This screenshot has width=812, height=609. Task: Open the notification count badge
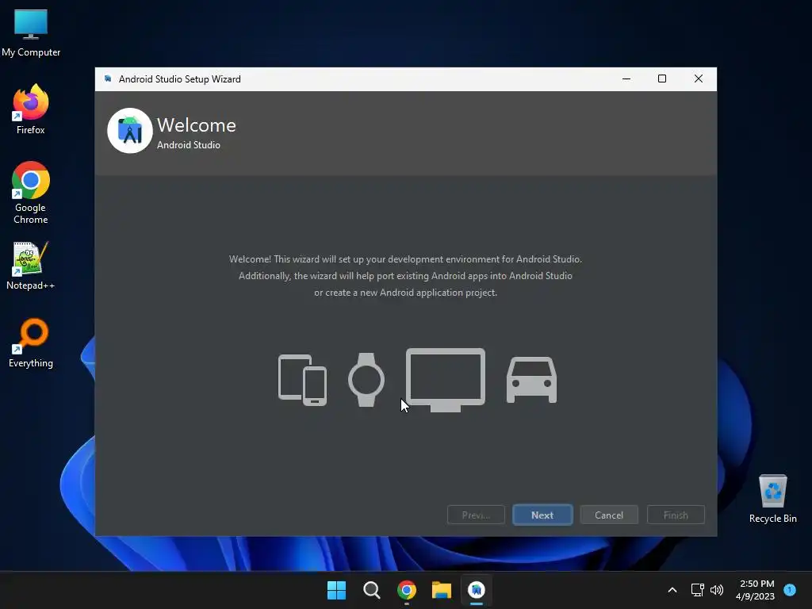click(790, 589)
